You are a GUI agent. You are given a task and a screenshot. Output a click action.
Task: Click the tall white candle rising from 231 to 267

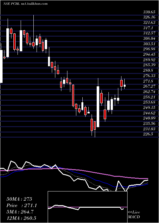[x=98, y=107]
